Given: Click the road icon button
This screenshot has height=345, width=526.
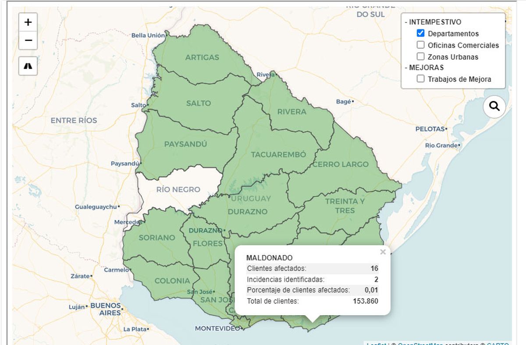Looking at the screenshot, I should (28, 66).
